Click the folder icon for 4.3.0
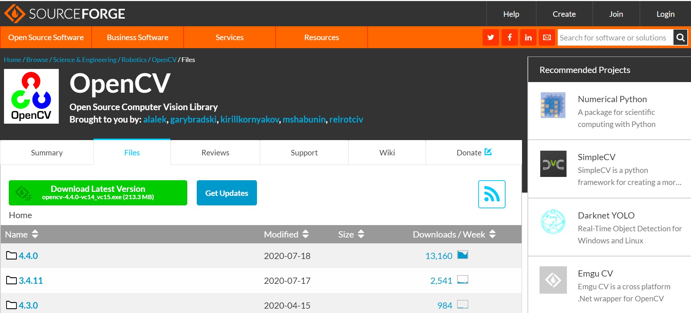This screenshot has height=313, width=691. [11, 305]
